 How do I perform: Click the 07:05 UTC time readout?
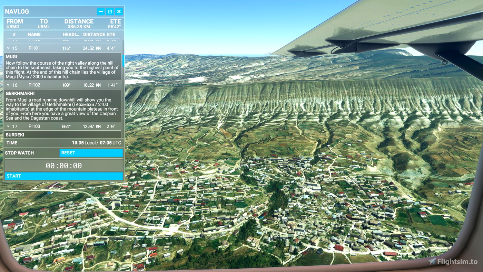[110, 143]
